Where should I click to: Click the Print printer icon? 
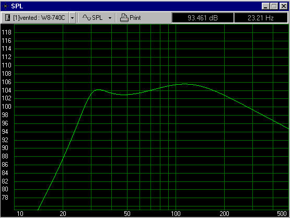point(124,18)
